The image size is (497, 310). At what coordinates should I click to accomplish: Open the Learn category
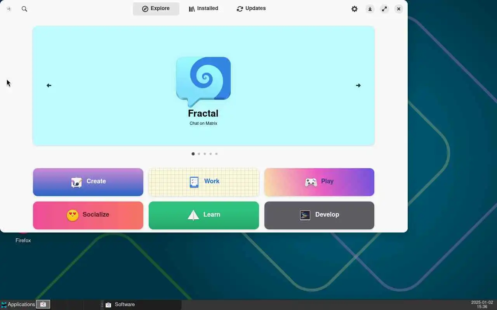(204, 215)
